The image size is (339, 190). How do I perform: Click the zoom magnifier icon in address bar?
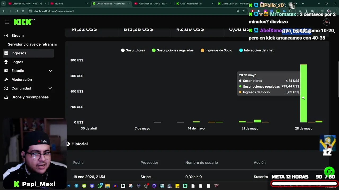238,11
